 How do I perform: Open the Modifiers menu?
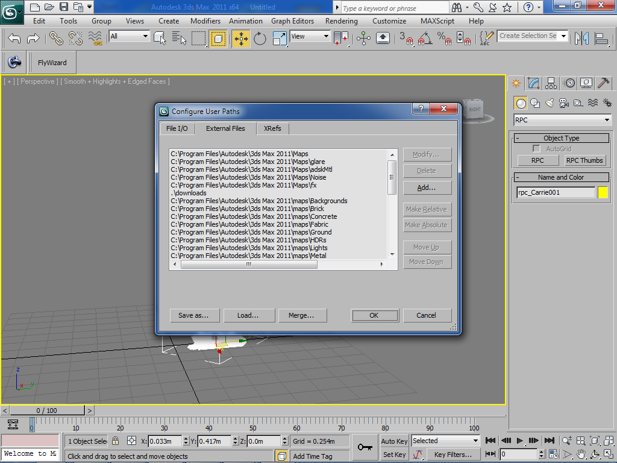205,21
